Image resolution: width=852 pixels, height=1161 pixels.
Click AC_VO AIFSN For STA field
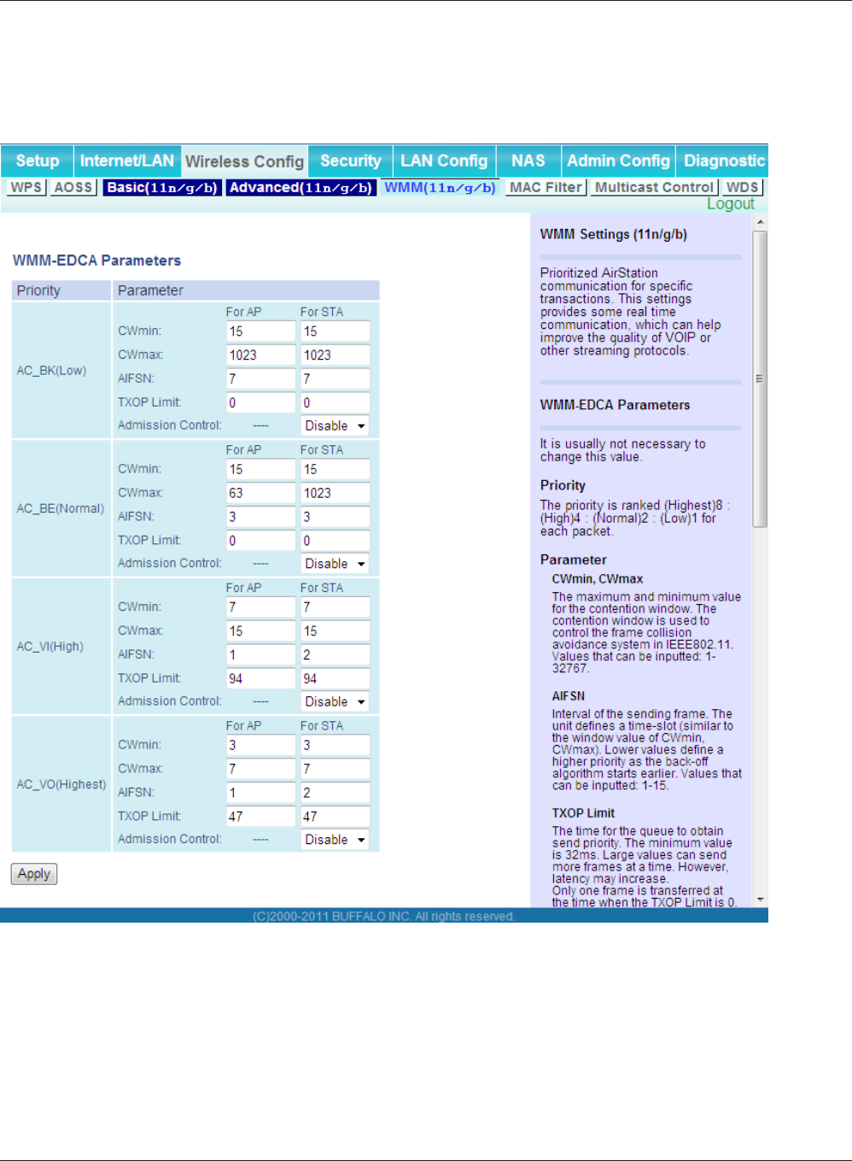pyautogui.click(x=336, y=793)
